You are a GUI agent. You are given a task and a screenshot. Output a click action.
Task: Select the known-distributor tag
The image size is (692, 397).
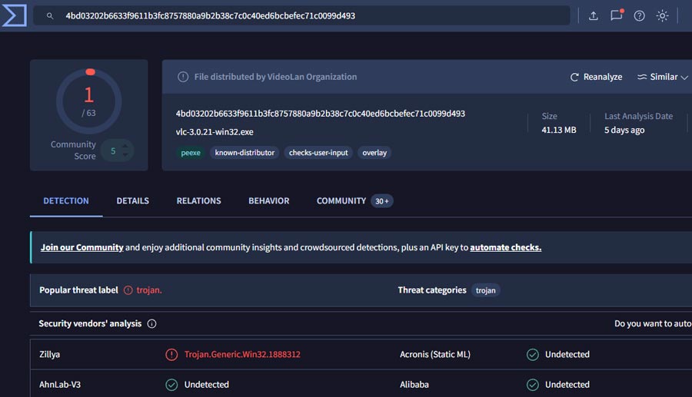pyautogui.click(x=245, y=153)
